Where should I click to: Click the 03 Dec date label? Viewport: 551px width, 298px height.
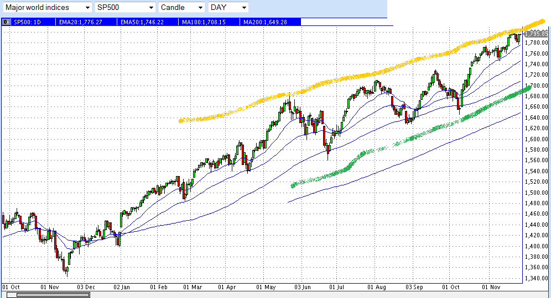[x=86, y=287]
